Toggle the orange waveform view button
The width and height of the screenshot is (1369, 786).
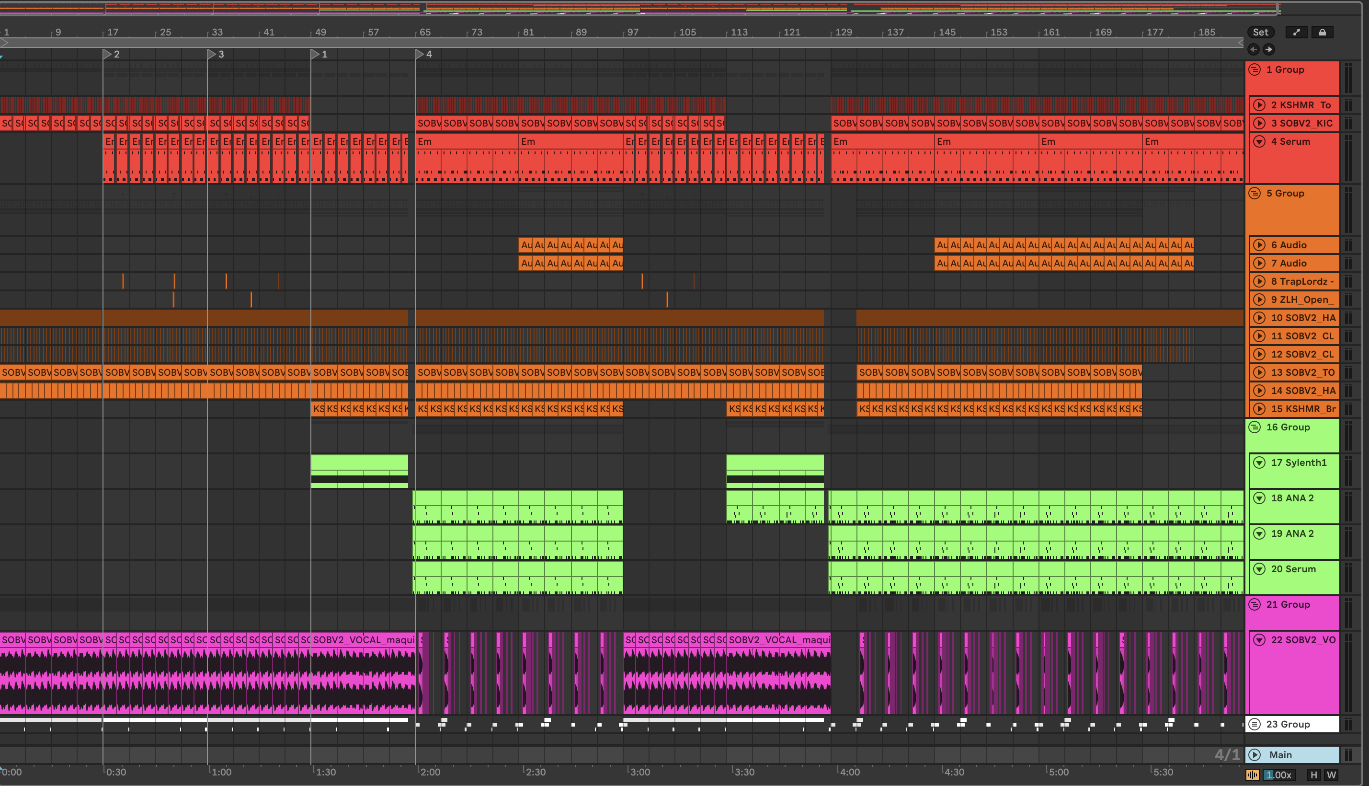click(x=1253, y=775)
